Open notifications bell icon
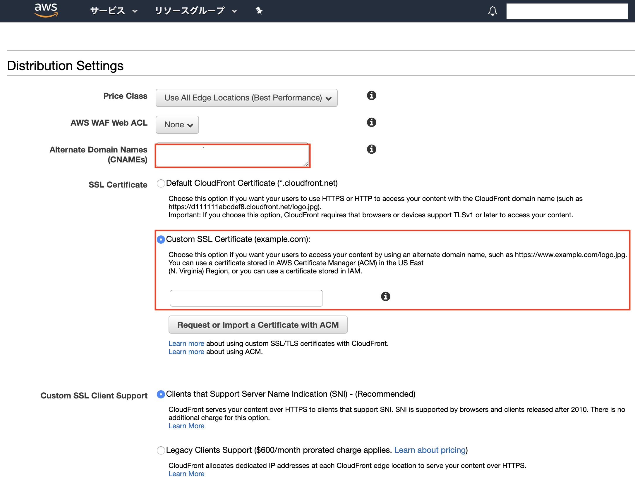The width and height of the screenshot is (635, 489). (x=492, y=11)
